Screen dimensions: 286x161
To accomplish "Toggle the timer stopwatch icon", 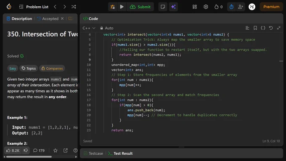I will (231, 7).
